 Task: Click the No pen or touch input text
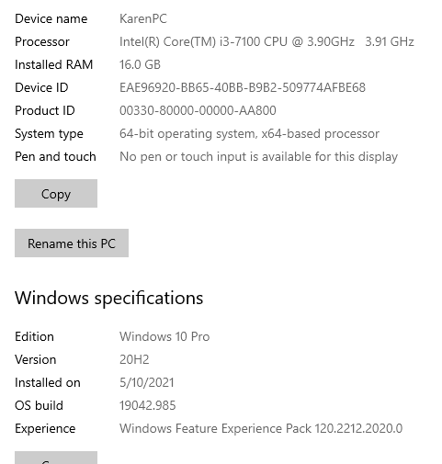coord(258,156)
